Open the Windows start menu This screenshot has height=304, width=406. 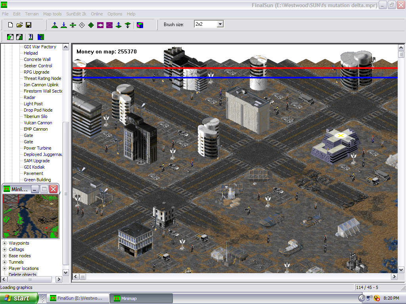pyautogui.click(x=19, y=298)
